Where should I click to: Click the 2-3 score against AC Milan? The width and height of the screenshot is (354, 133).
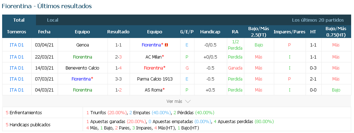tap(119, 57)
